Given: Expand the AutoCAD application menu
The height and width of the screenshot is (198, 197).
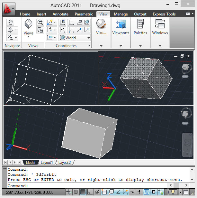Looking at the screenshot, I should pyautogui.click(x=9, y=9).
